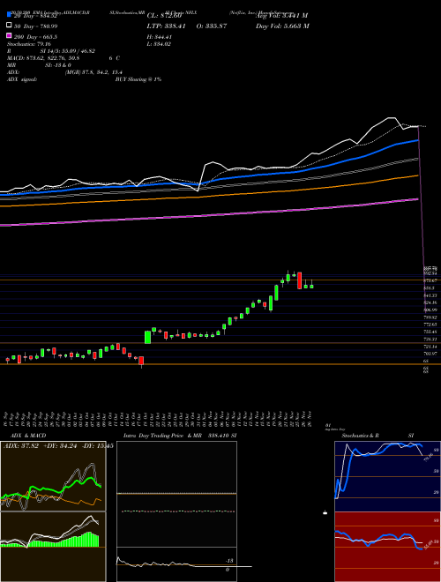Viewport: 441px width, 582px height.
Task: Open the MACD histogram chart panel
Action: pyautogui.click(x=53, y=547)
